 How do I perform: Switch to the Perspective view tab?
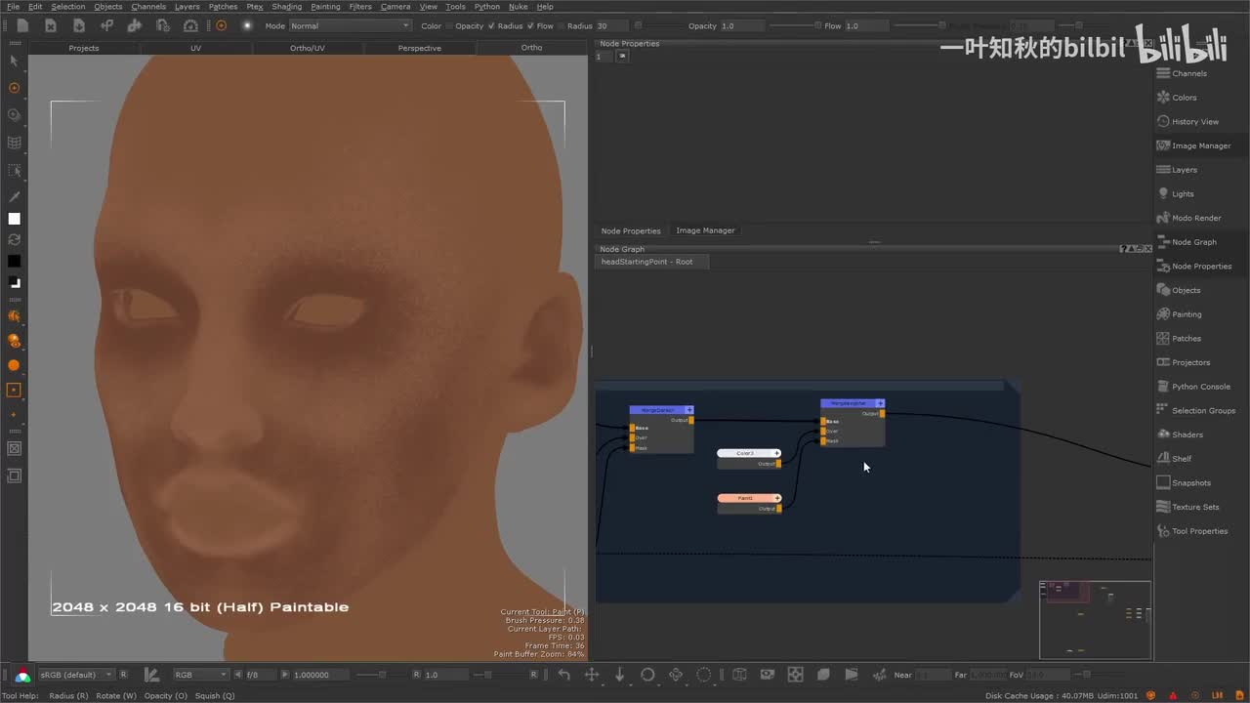tap(419, 48)
